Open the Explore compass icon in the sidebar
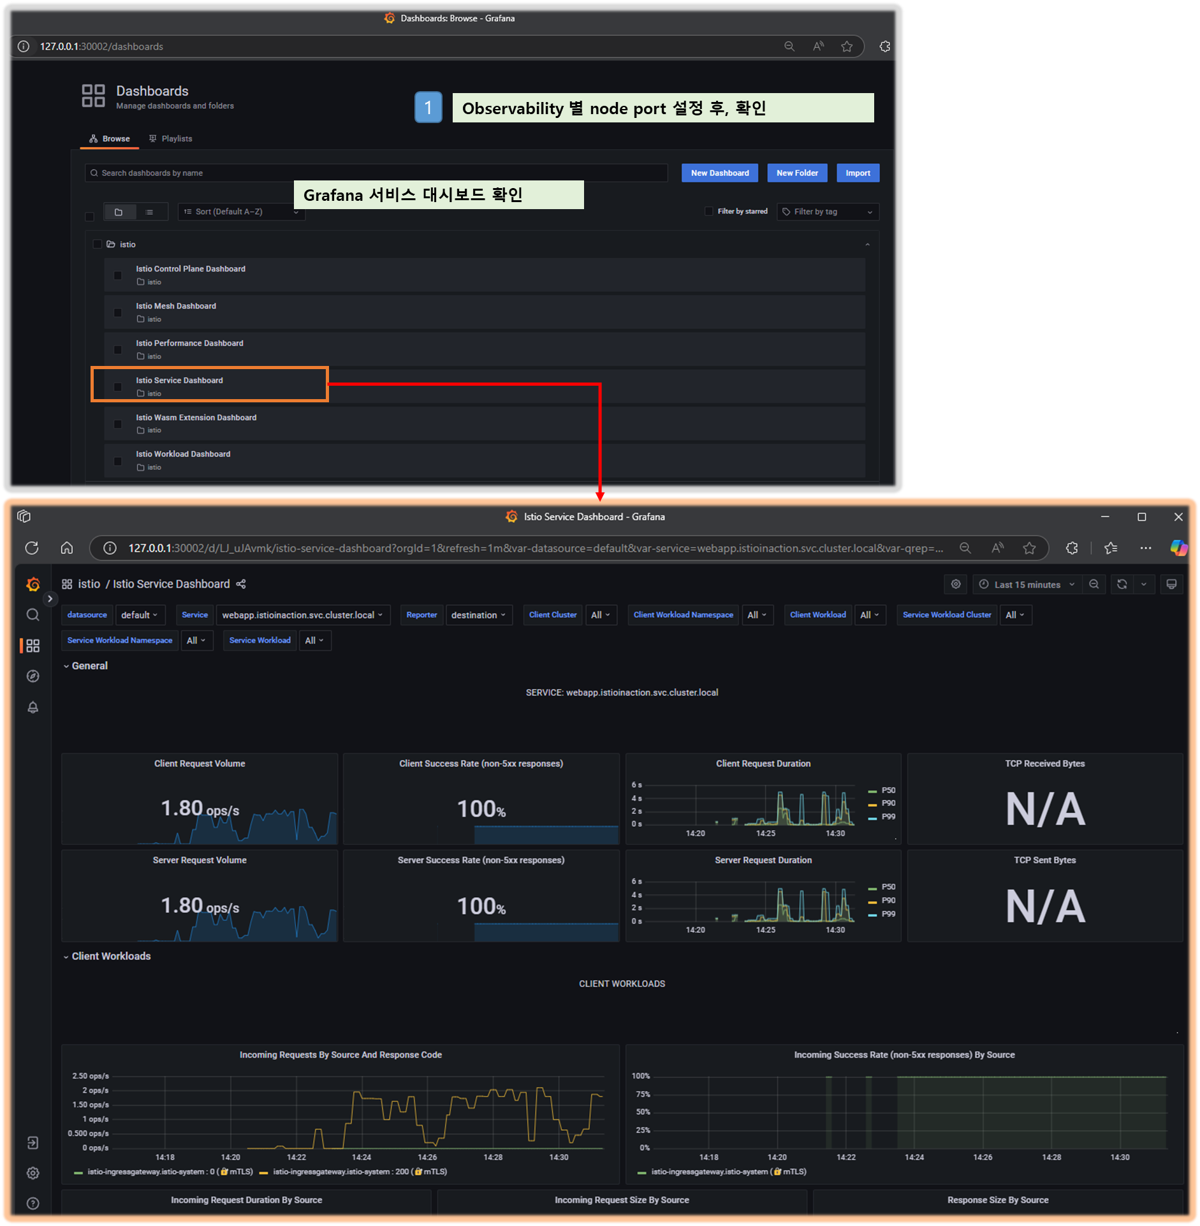Image resolution: width=1200 pixels, height=1226 pixels. click(33, 676)
